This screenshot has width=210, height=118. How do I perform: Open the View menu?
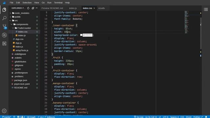coord(36,3)
